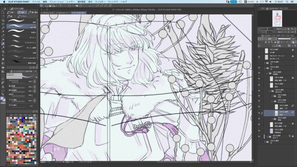Toggle visibility of オベロン2 folder
Screen dimensions: 297x167
(259, 101)
